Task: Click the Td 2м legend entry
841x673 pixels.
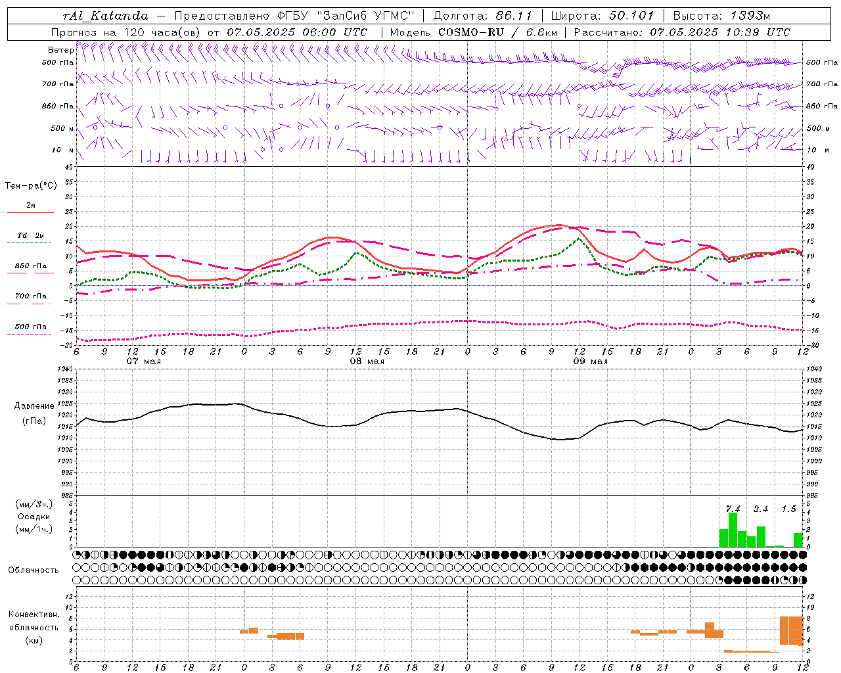Action: point(31,235)
